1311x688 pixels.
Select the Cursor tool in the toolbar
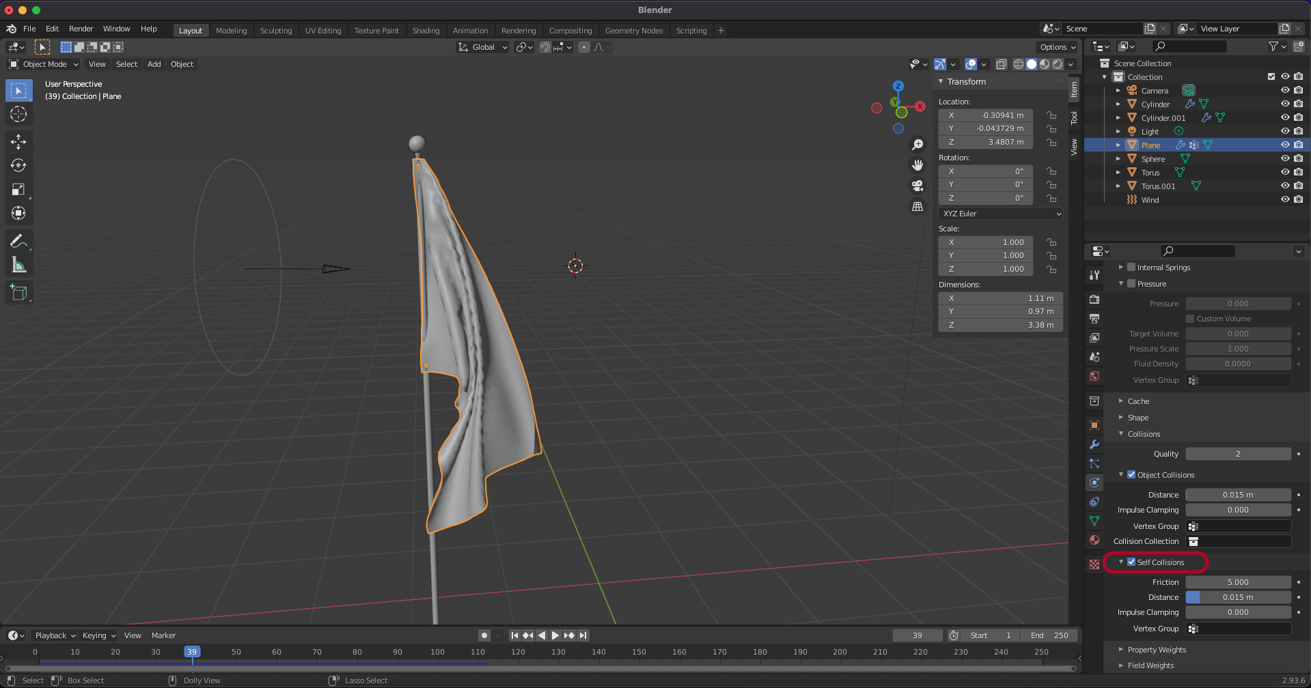(18, 114)
